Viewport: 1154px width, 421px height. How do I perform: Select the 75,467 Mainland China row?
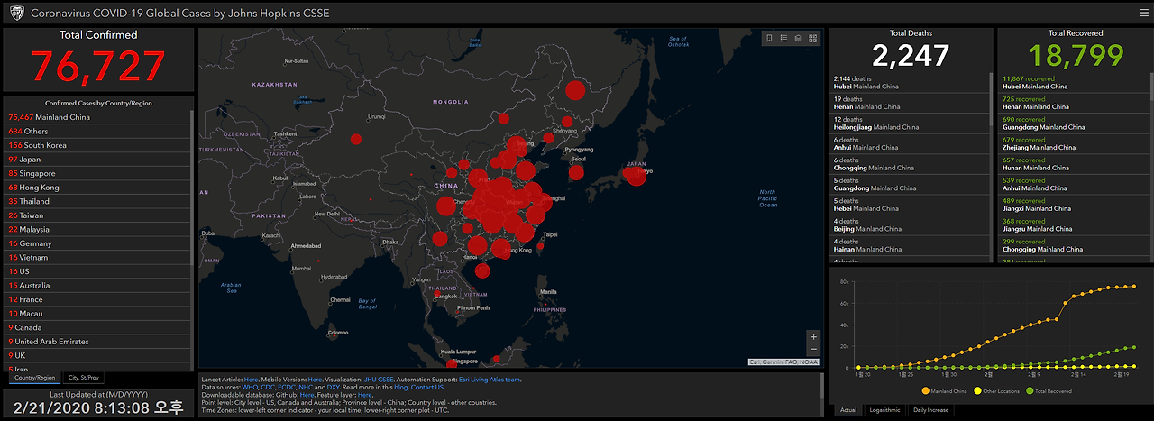[x=97, y=117]
